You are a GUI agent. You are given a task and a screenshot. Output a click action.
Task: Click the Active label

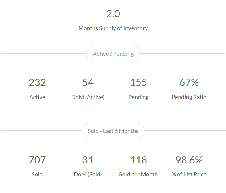click(x=37, y=97)
